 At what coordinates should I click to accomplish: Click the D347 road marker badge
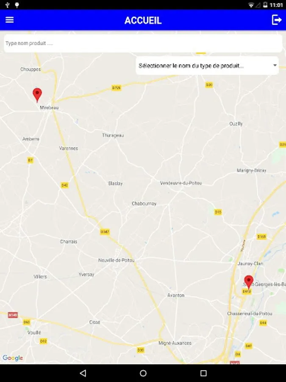pyautogui.click(x=105, y=232)
